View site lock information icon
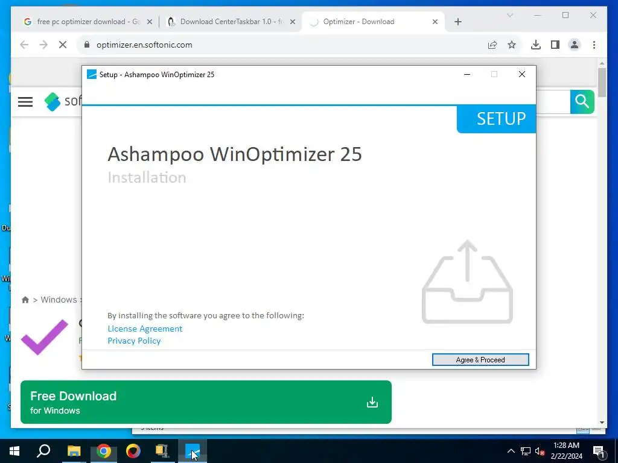618x463 pixels. [87, 45]
